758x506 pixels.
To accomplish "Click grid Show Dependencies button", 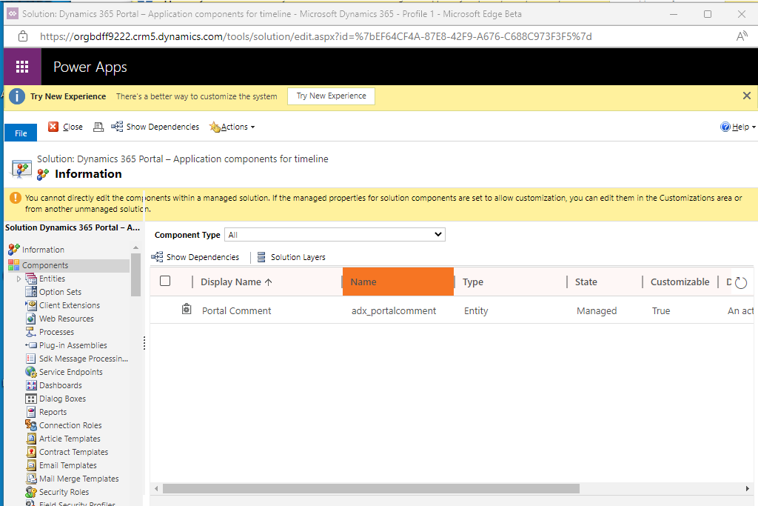I will [x=195, y=257].
